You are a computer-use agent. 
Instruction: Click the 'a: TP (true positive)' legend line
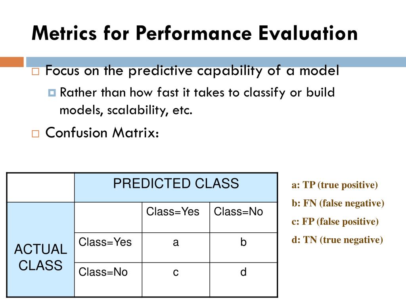335,185
